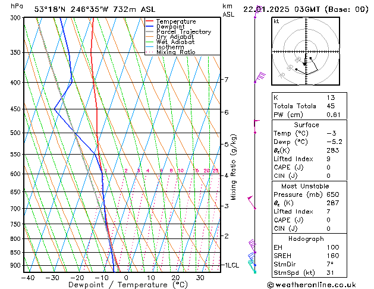The height and width of the screenshot is (289, 374).
Task: Click the red Temperature legend line
Action: coord(150,21)
